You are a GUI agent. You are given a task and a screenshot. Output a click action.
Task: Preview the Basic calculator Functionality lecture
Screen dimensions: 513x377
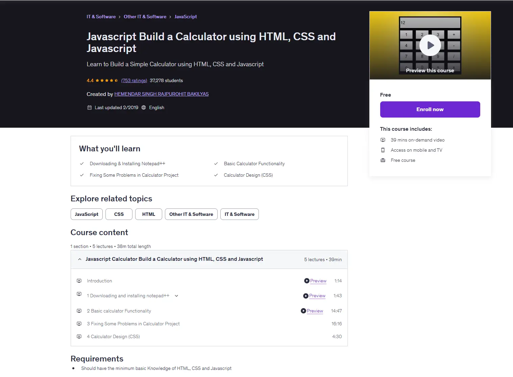(315, 311)
